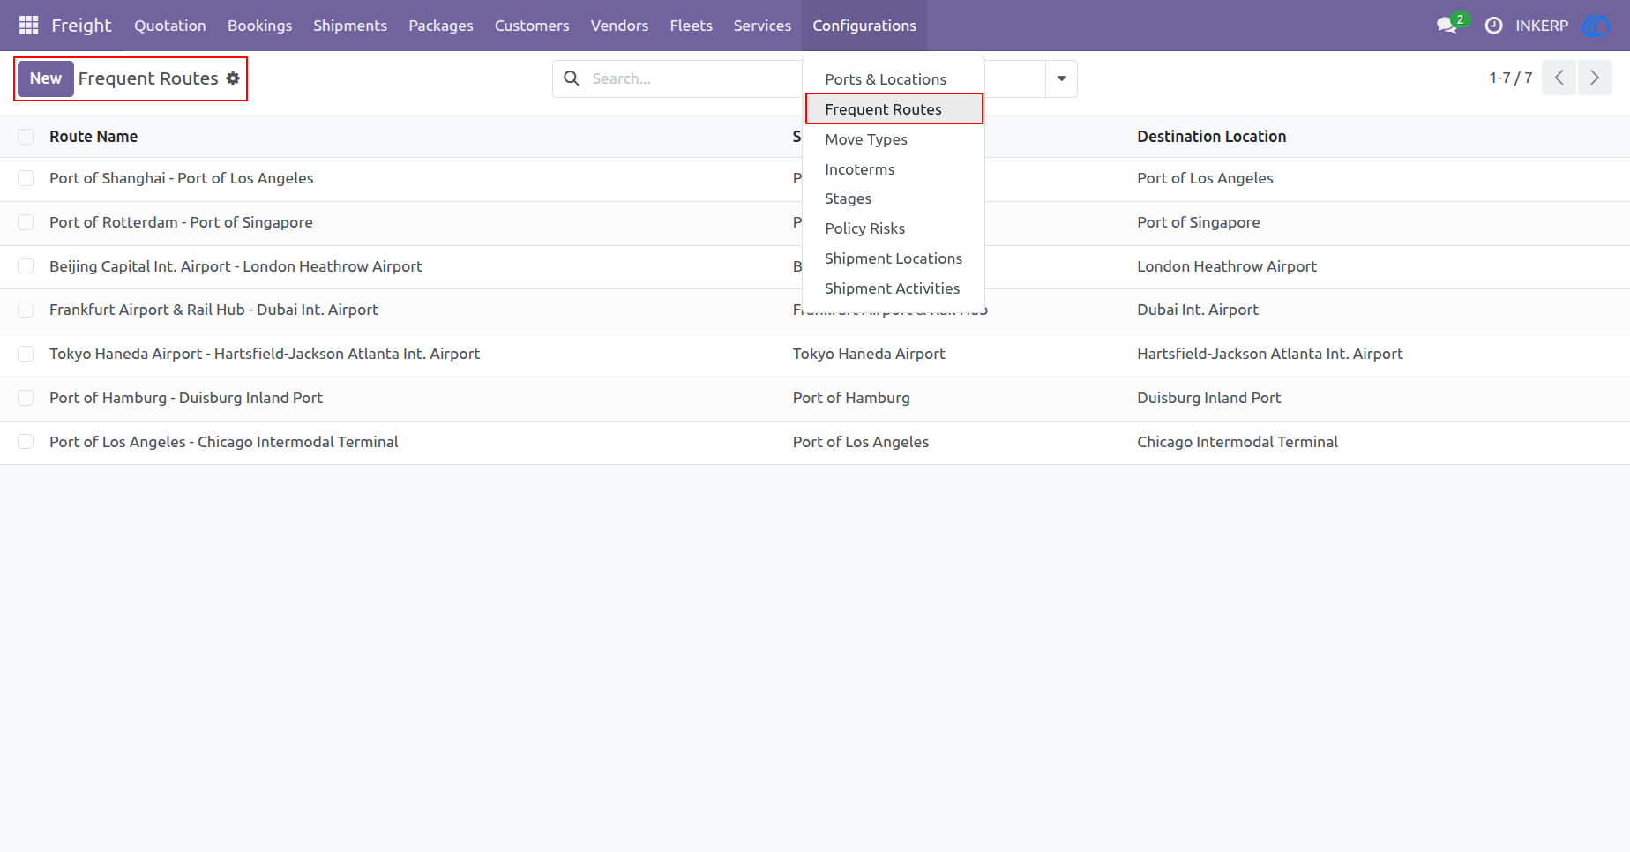Open the Quotation menu

[x=170, y=26]
